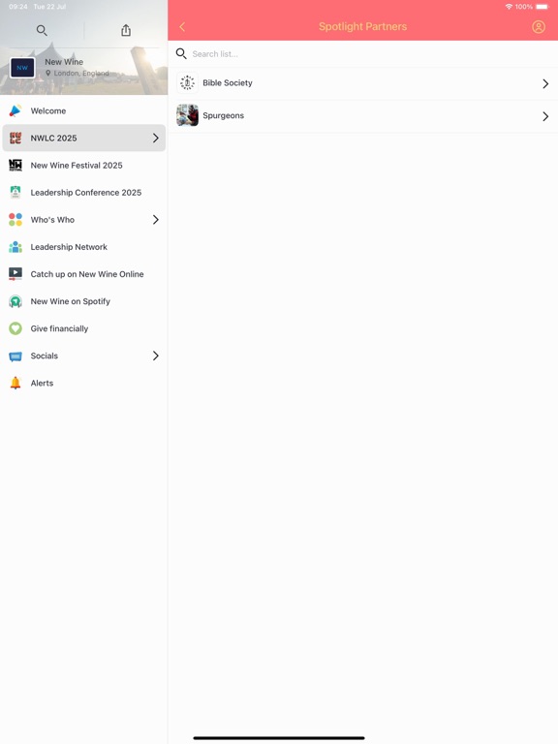The image size is (558, 744).
Task: Expand the NWLC 2025 chevron
Action: pos(156,139)
